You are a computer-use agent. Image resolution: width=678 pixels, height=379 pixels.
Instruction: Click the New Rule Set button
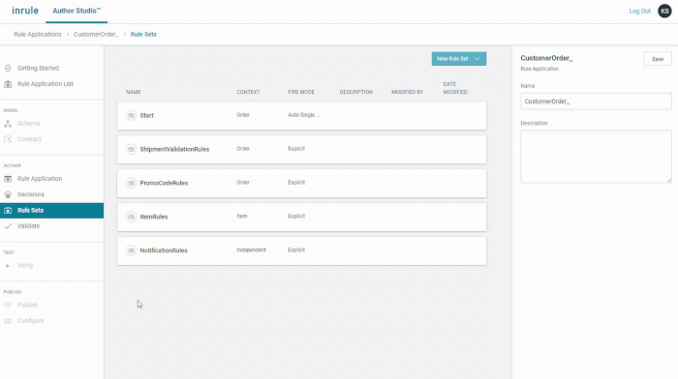tap(459, 59)
